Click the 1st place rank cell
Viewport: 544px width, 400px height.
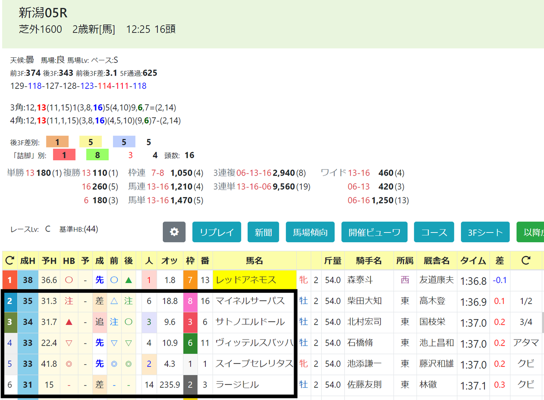click(10, 280)
